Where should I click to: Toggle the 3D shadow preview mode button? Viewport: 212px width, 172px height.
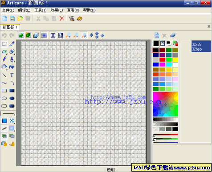coord(36,36)
